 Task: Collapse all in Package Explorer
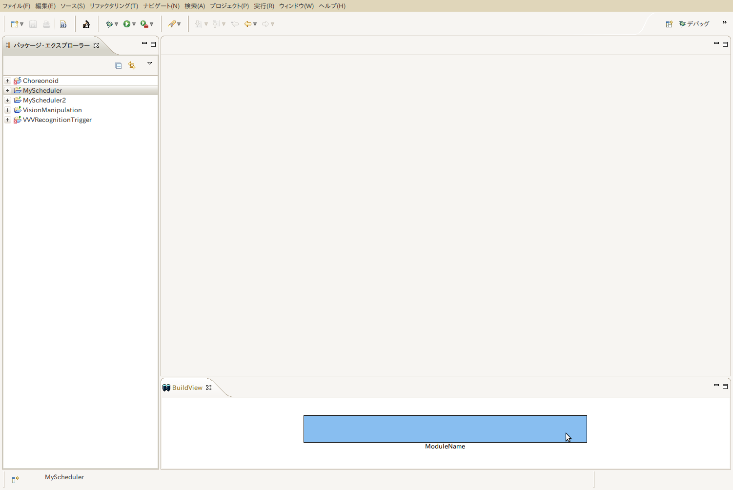118,65
